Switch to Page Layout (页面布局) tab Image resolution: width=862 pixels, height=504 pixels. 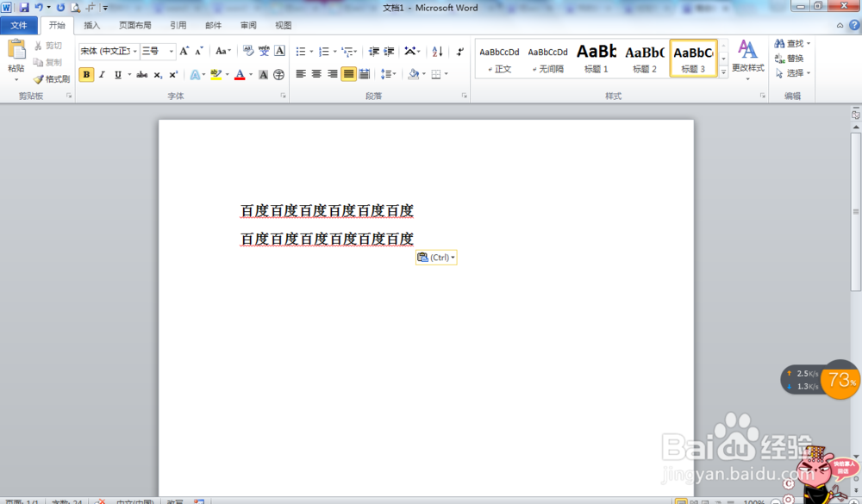(135, 25)
